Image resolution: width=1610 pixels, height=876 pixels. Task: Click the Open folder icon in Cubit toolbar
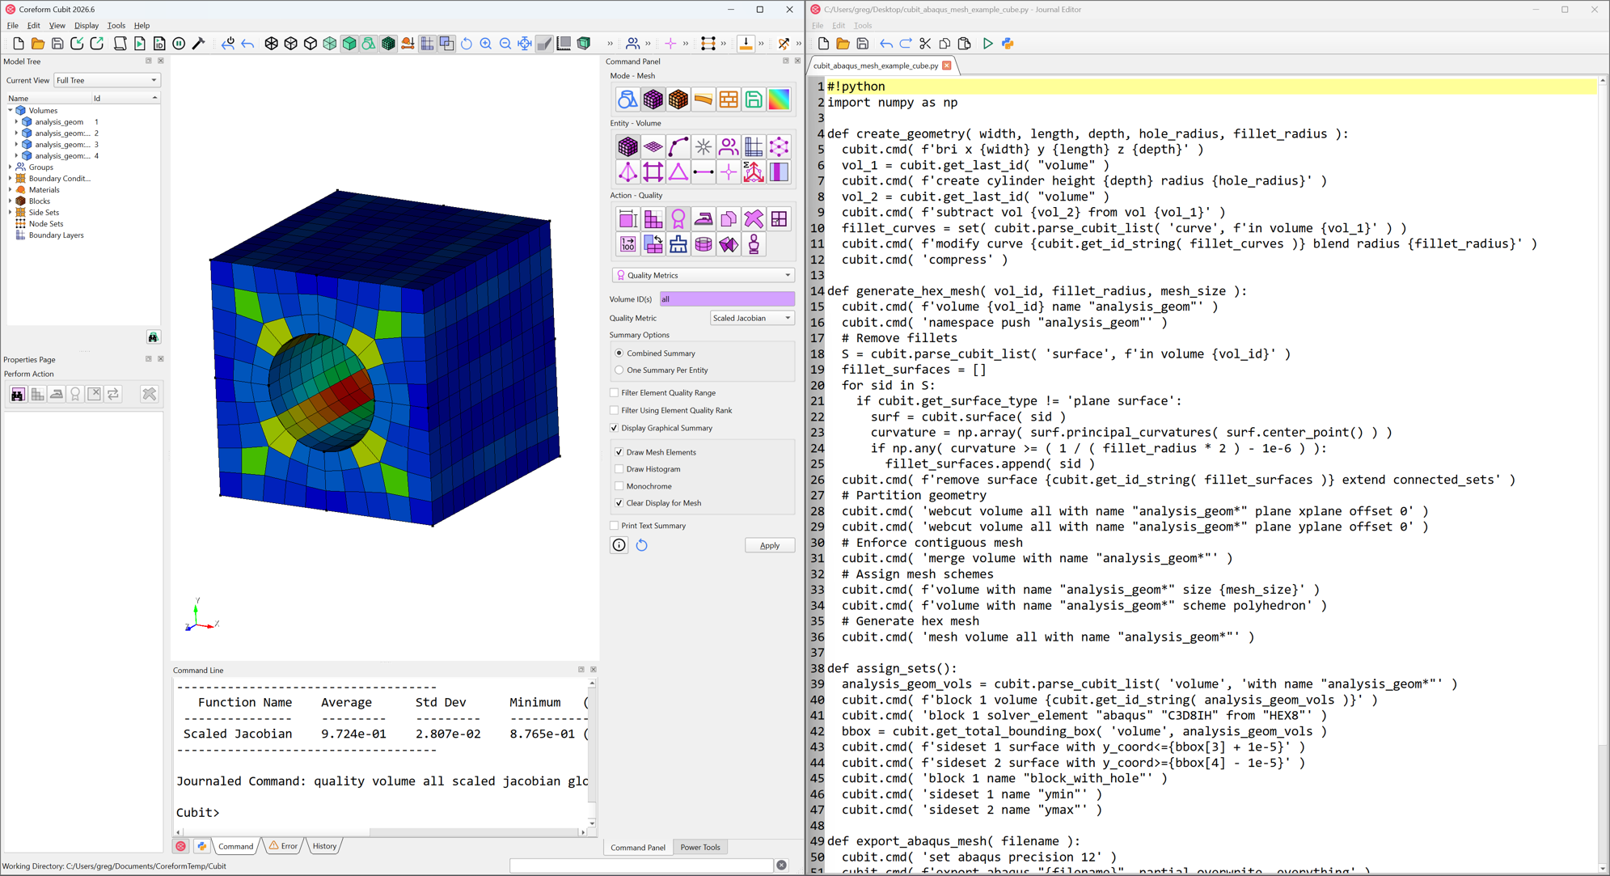[x=37, y=44]
